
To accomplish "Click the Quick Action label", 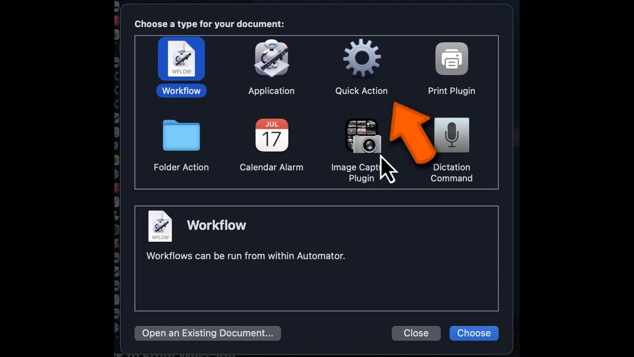I will coord(362,91).
